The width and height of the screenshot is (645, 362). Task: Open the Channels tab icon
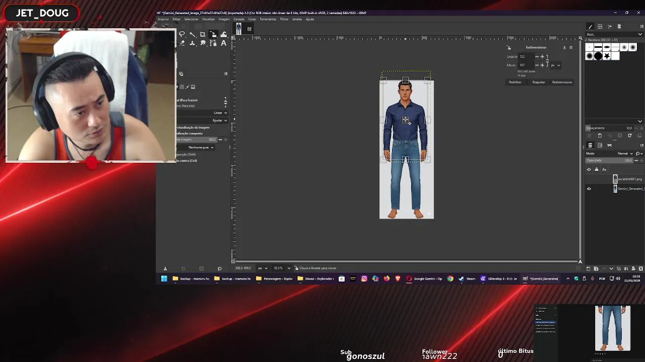[x=600, y=145]
